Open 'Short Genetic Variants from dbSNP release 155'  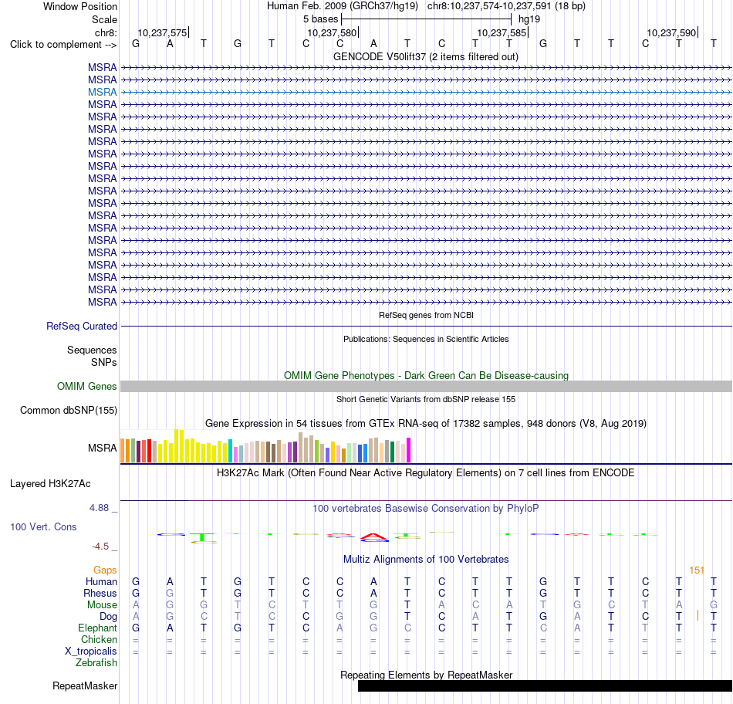click(x=426, y=400)
